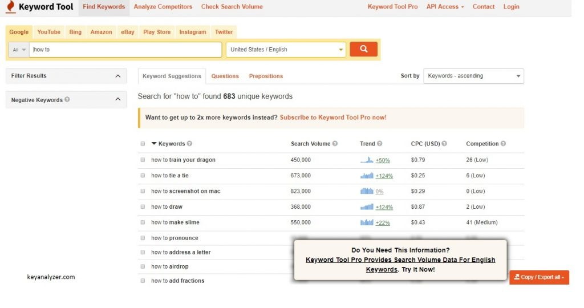584x308 pixels.
Task: Open the Contact link
Action: point(484,7)
